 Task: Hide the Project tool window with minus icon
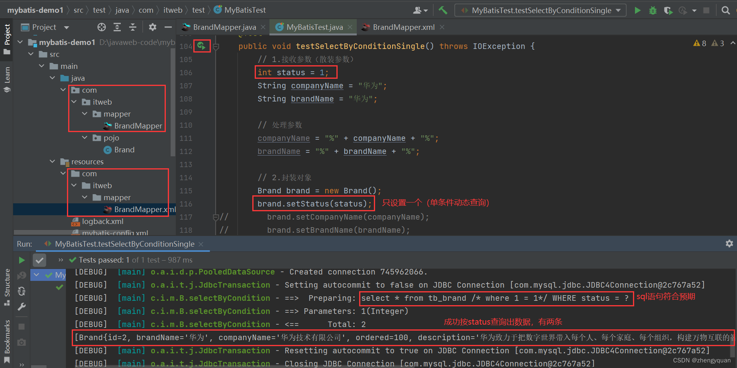[168, 27]
